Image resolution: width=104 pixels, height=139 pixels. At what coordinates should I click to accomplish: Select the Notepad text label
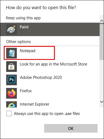coord(28,51)
